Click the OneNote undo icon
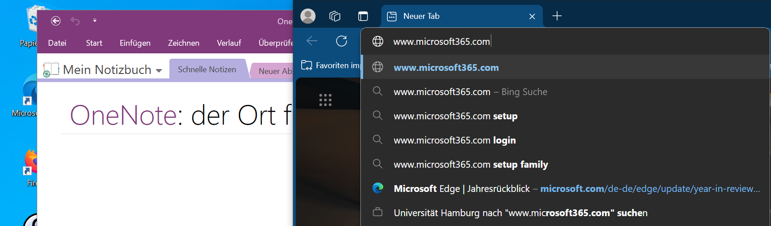The width and height of the screenshot is (771, 226). point(75,21)
